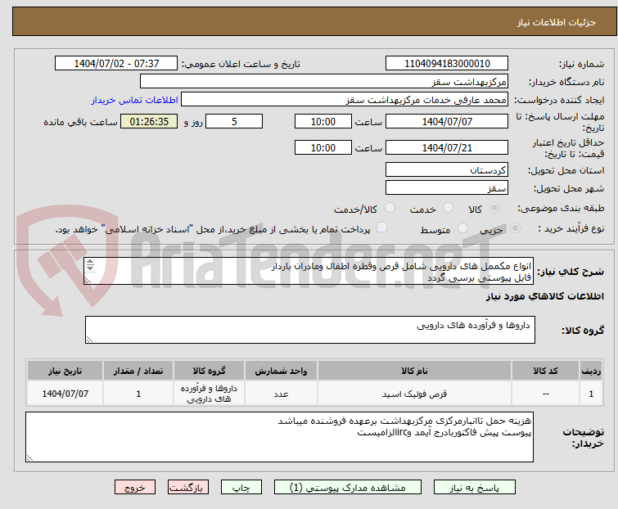Click table cell date 1404/07/07

pos(65,394)
